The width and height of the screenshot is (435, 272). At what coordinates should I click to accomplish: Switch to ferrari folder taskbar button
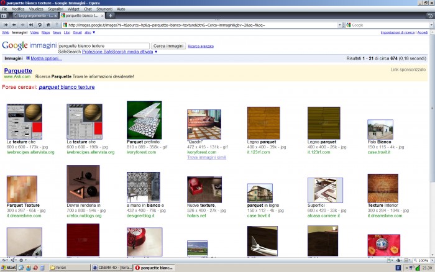coord(70,268)
